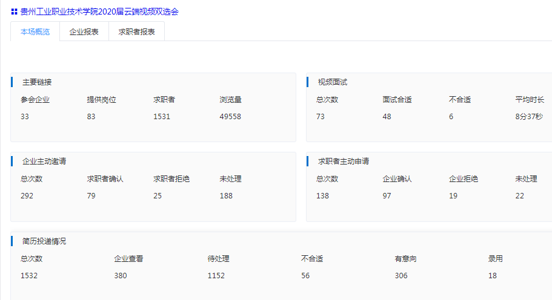The height and width of the screenshot is (300, 552).
Task: Select the 提供岗位 value 83
Action: pyautogui.click(x=91, y=117)
